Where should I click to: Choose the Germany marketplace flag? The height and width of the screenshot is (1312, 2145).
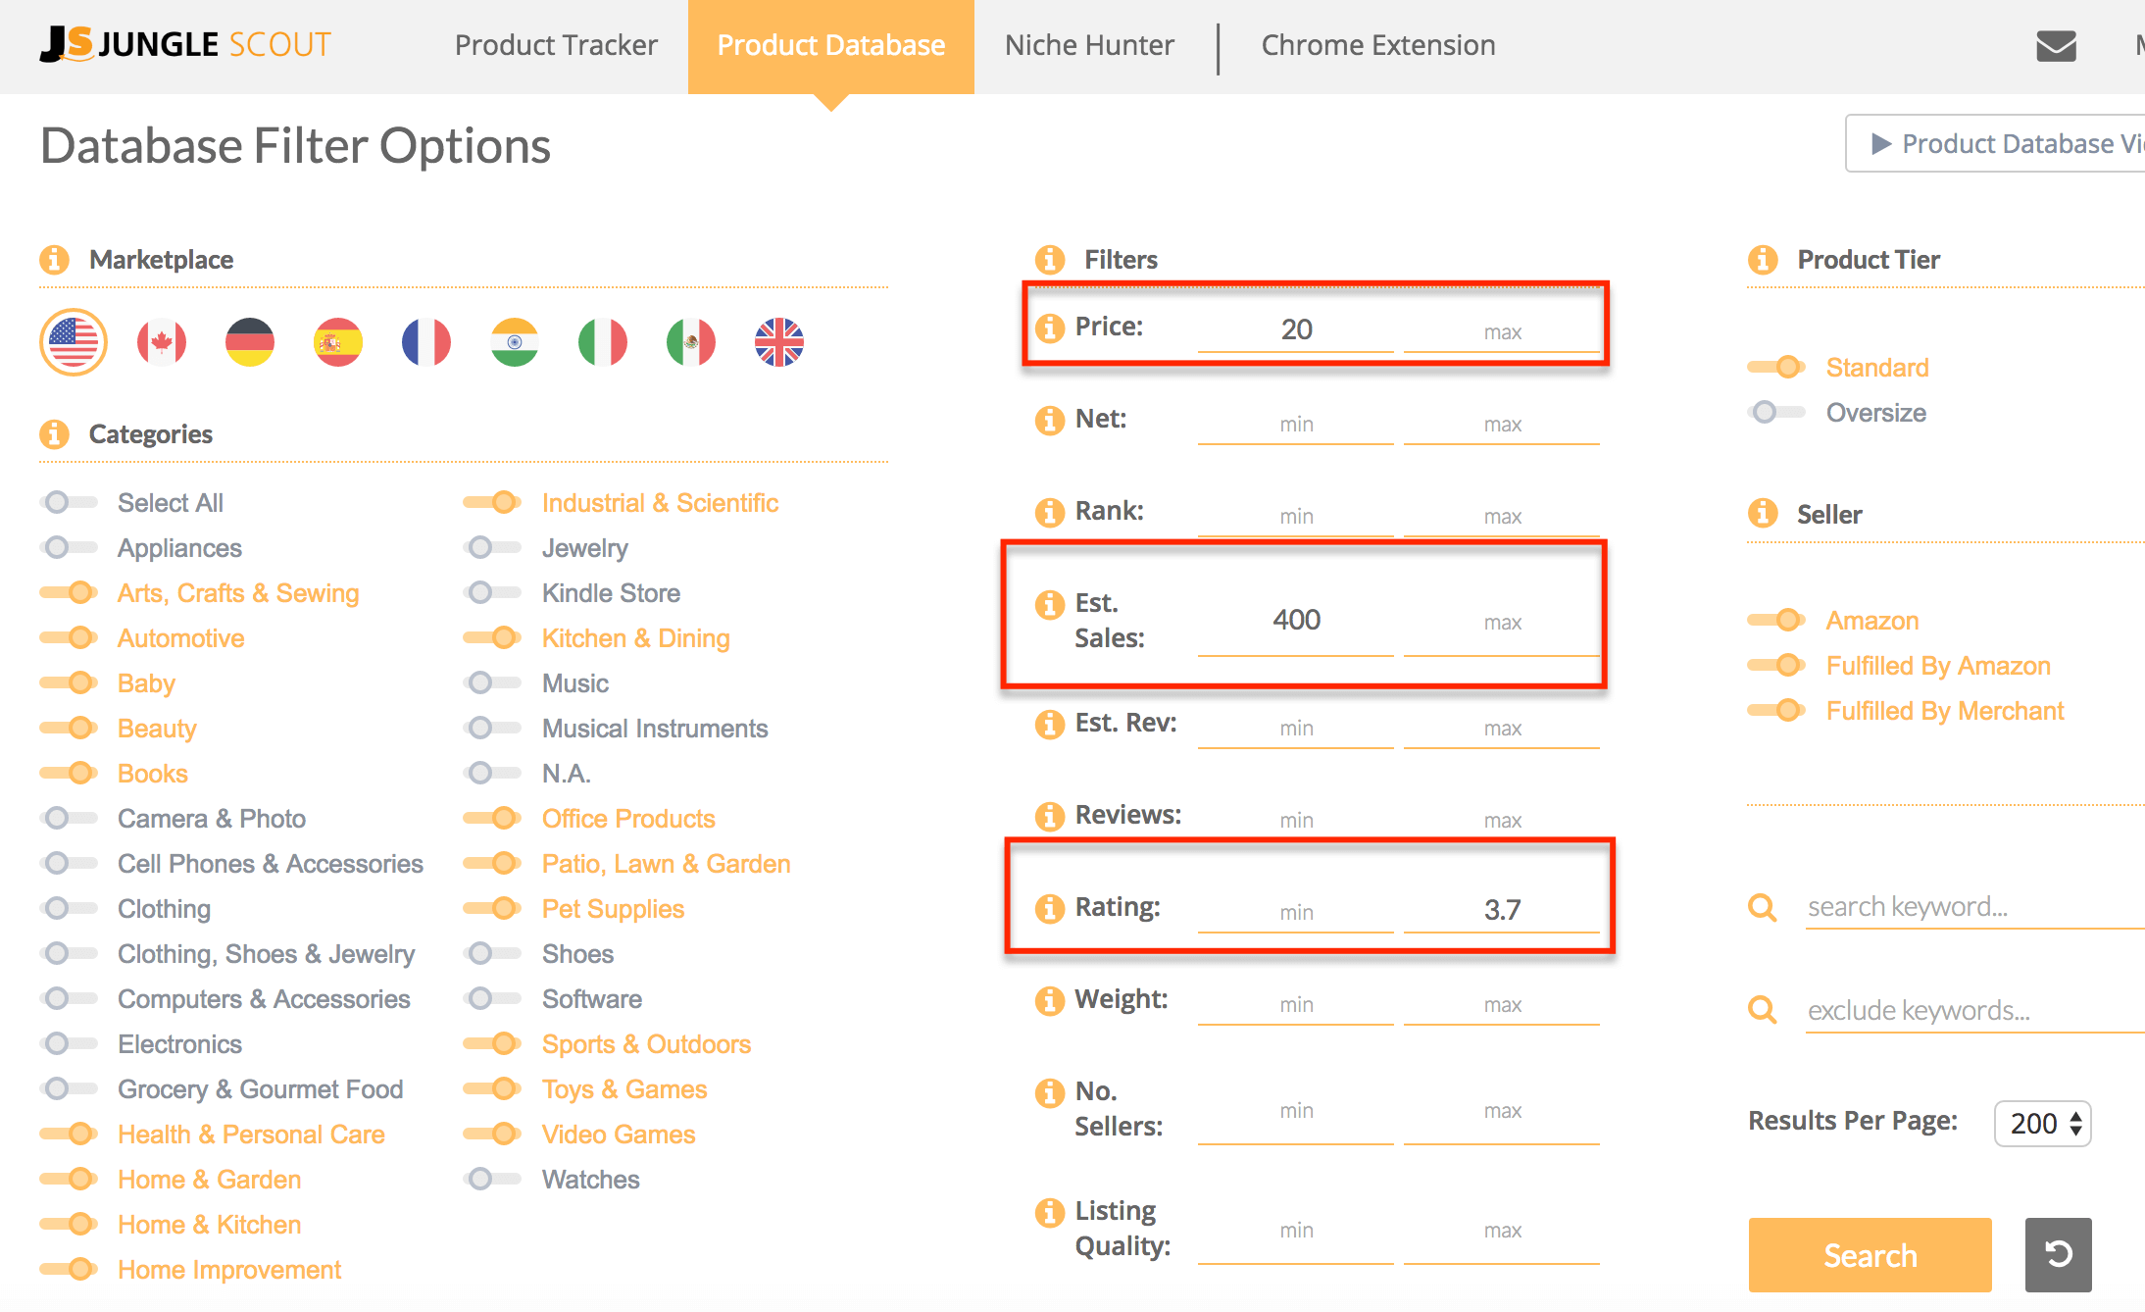(x=250, y=342)
